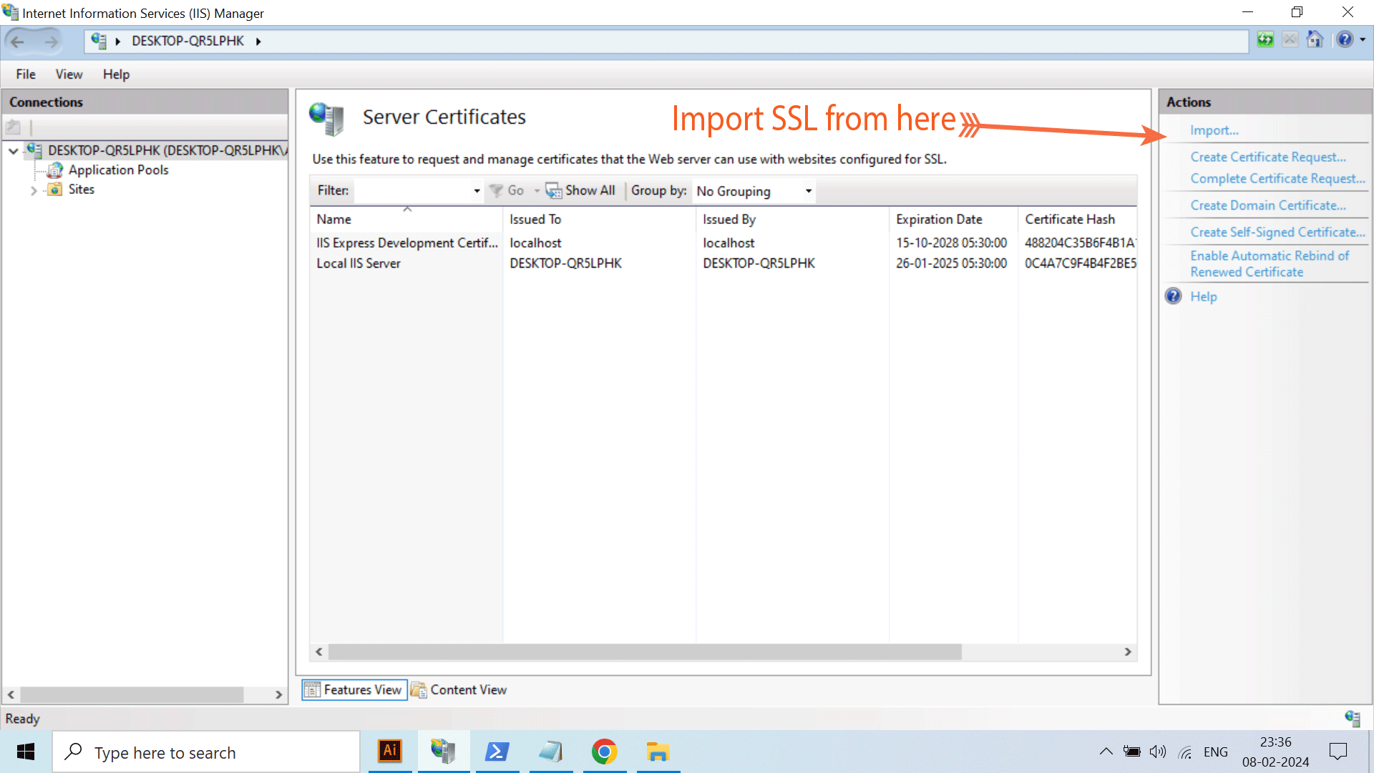
Task: Open the Help menu
Action: coord(116,74)
